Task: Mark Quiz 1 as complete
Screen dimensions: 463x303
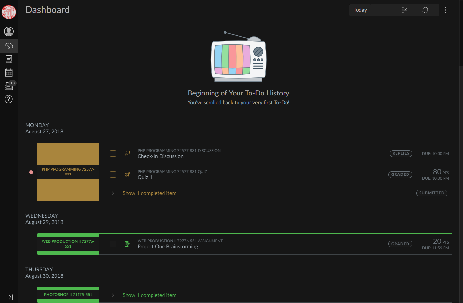Action: (x=113, y=174)
